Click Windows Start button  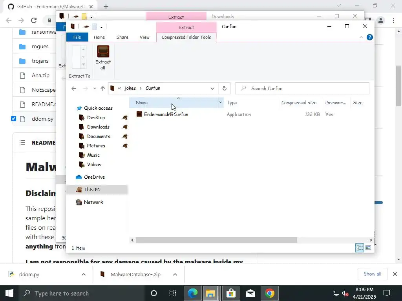[9, 293]
